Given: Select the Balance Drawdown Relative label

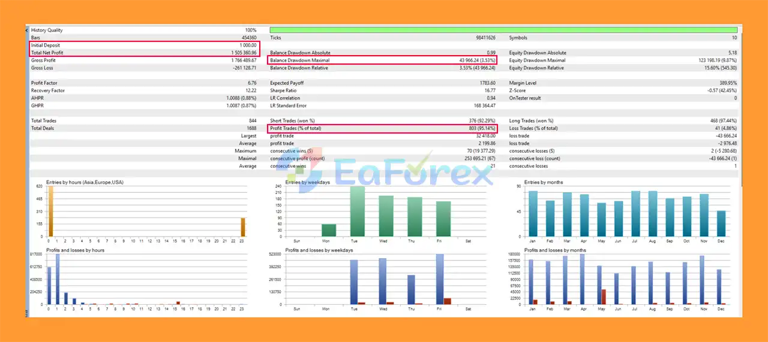Looking at the screenshot, I should 299,68.
